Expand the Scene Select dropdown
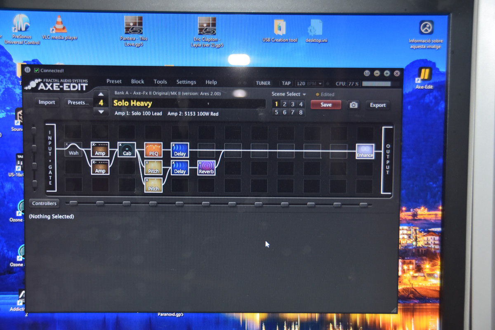The image size is (495, 330). 289,94
